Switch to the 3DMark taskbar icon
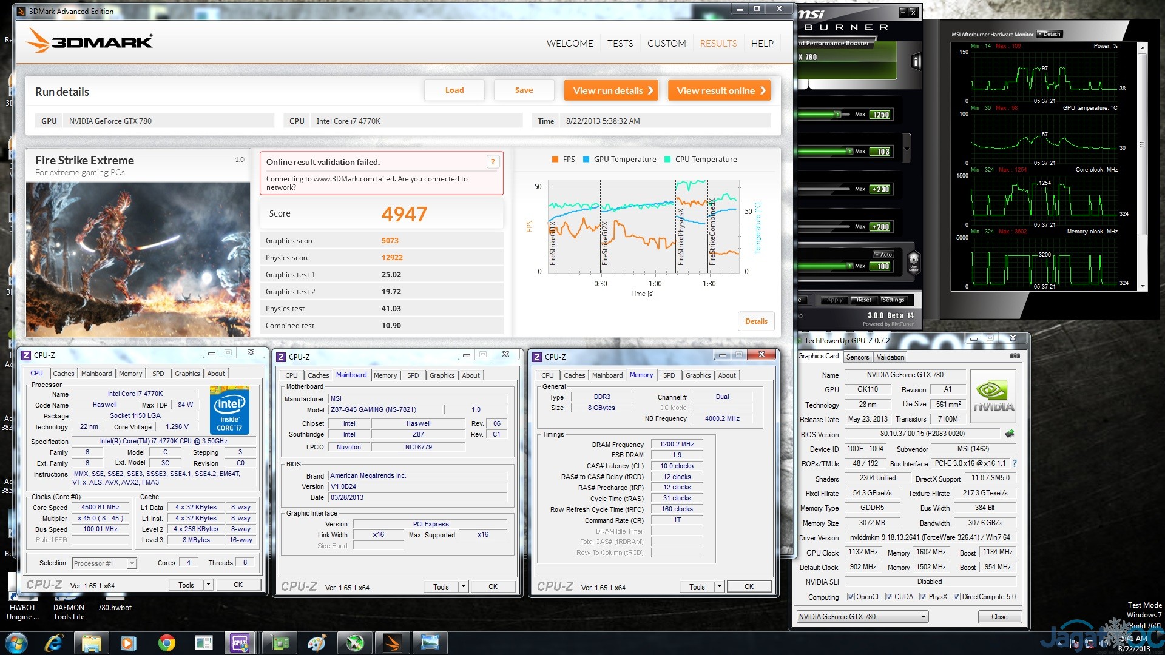This screenshot has height=655, width=1165. tap(392, 643)
